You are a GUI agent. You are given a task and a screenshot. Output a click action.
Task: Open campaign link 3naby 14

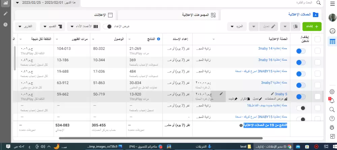(x=273, y=48)
